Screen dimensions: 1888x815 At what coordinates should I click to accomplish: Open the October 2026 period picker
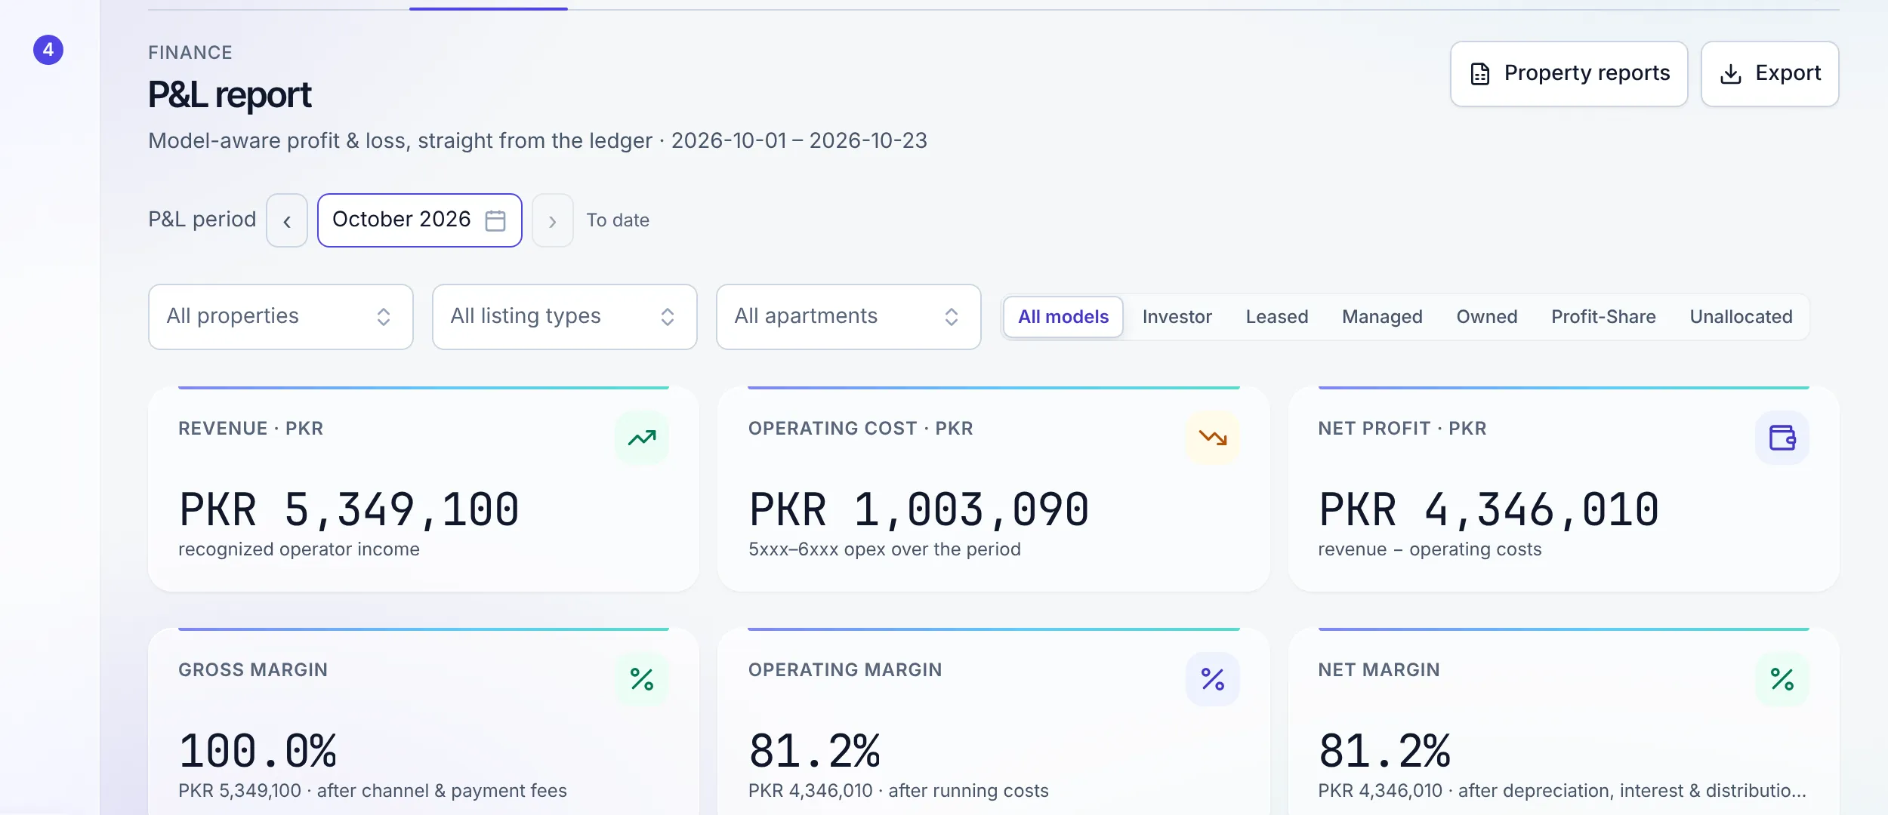coord(420,220)
